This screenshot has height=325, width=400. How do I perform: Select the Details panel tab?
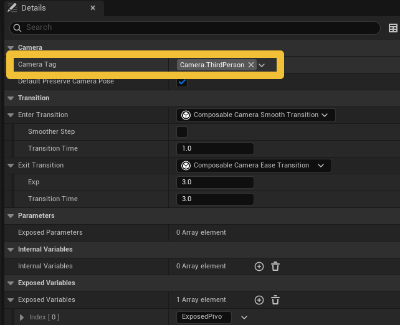coord(37,8)
